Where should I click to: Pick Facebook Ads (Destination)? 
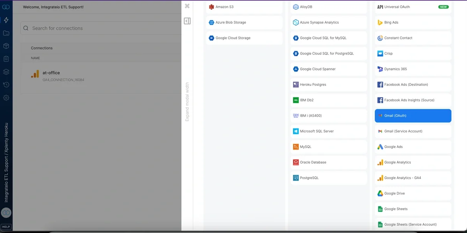[413, 85]
